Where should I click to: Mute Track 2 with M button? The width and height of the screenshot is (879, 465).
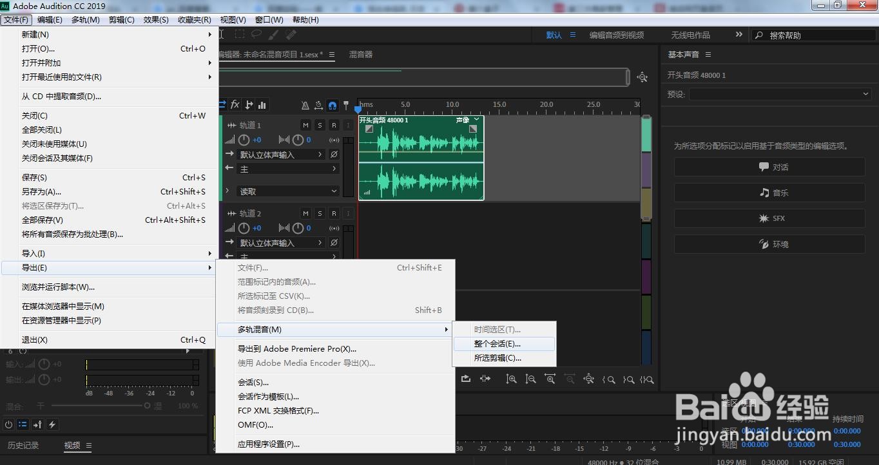[305, 213]
